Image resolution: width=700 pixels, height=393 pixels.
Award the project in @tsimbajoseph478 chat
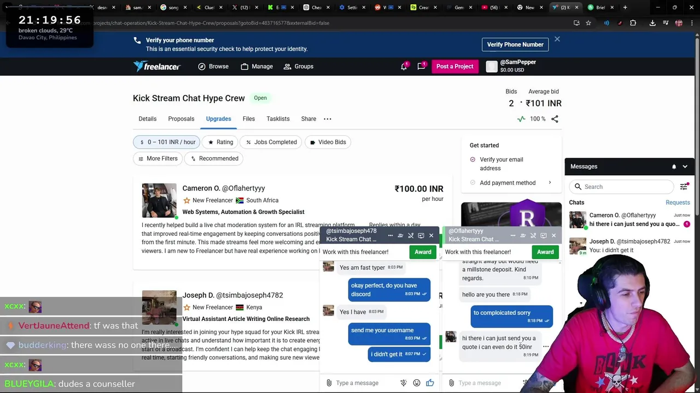tap(423, 252)
